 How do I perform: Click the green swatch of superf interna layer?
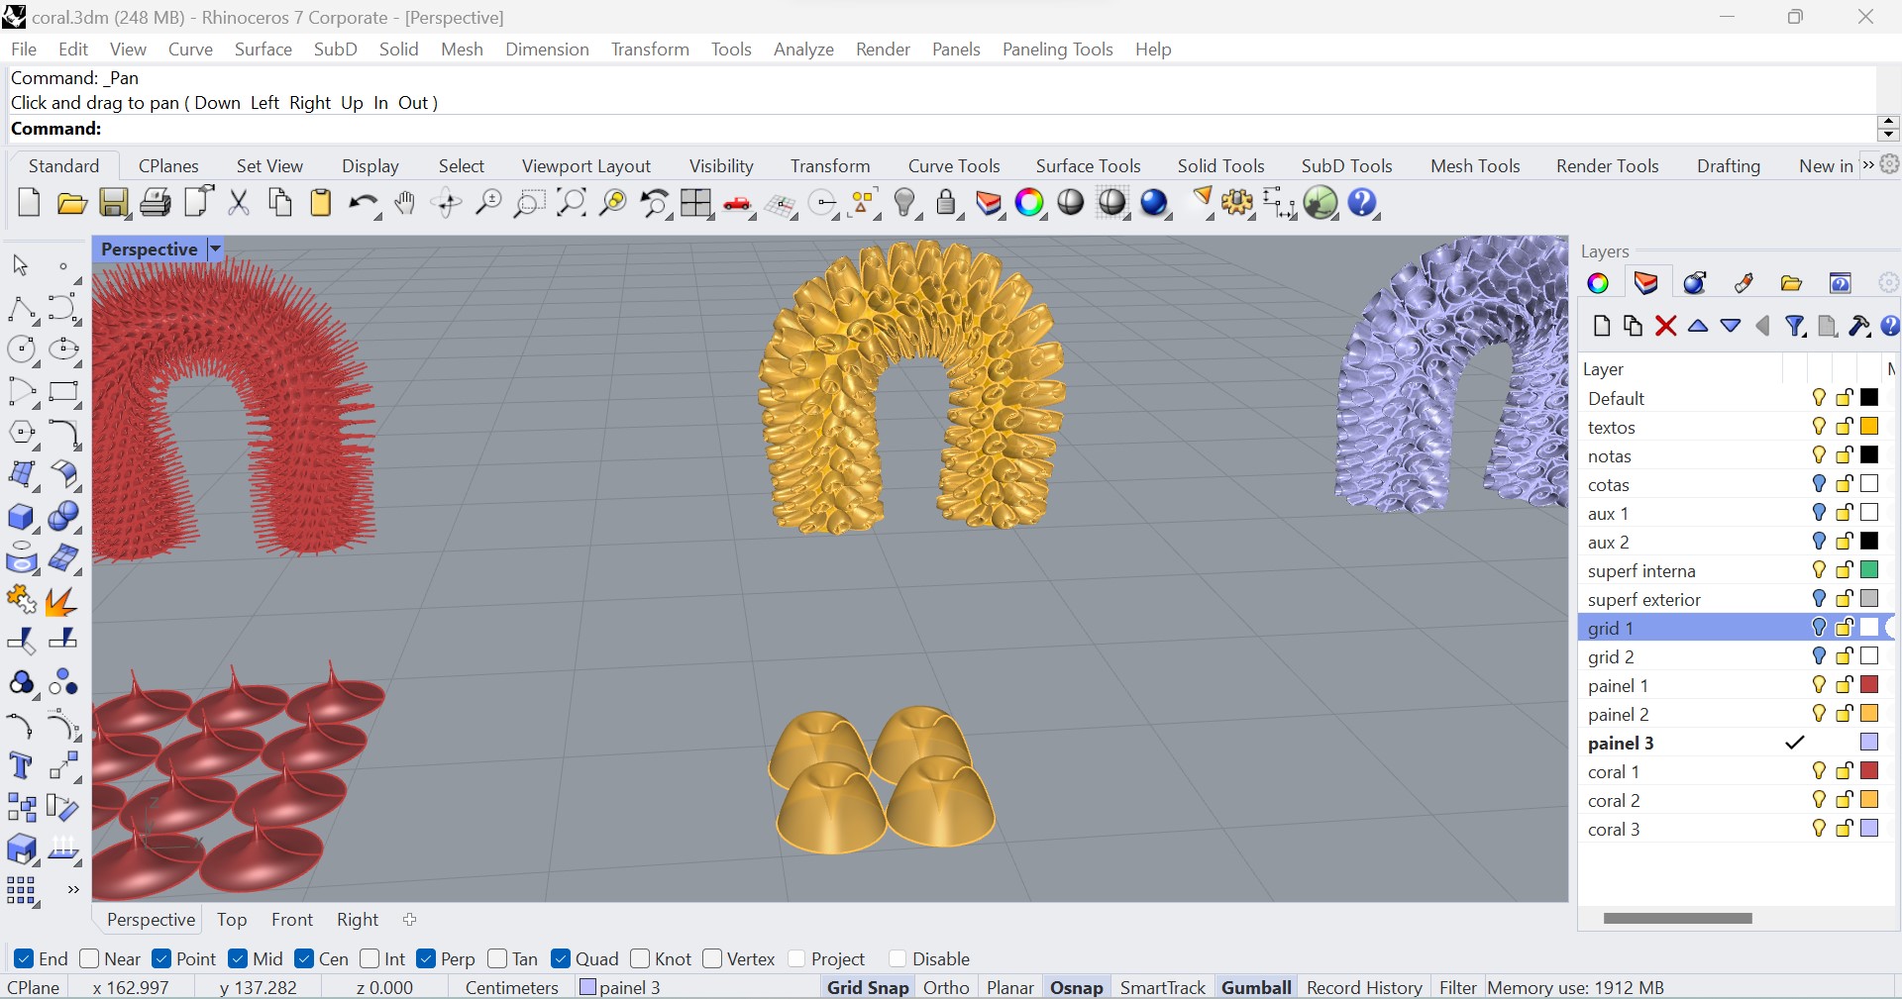point(1869,570)
